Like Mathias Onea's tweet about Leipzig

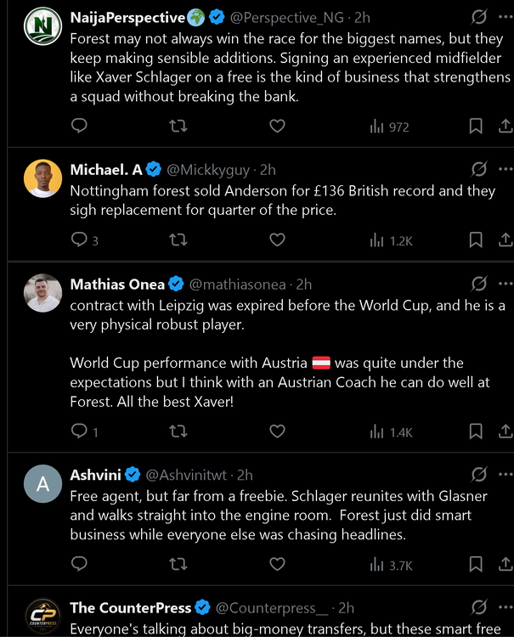(x=277, y=431)
